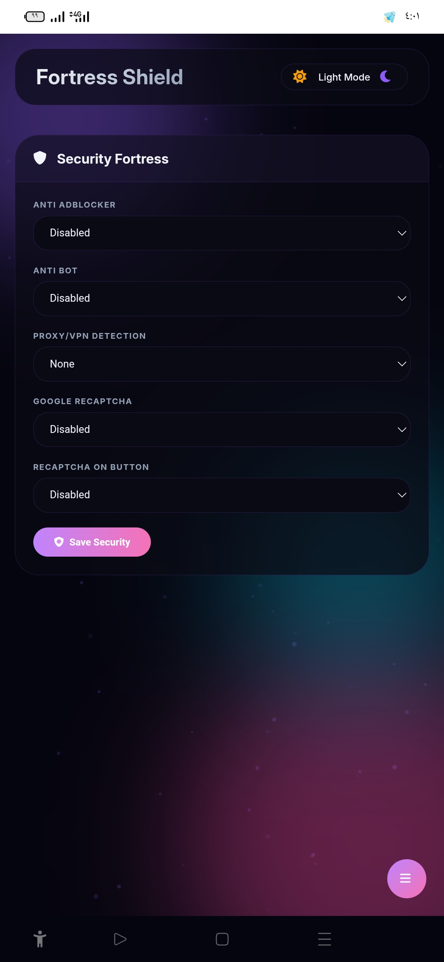Click the white shield icon beside Security Fortress
The height and width of the screenshot is (962, 444).
point(40,158)
